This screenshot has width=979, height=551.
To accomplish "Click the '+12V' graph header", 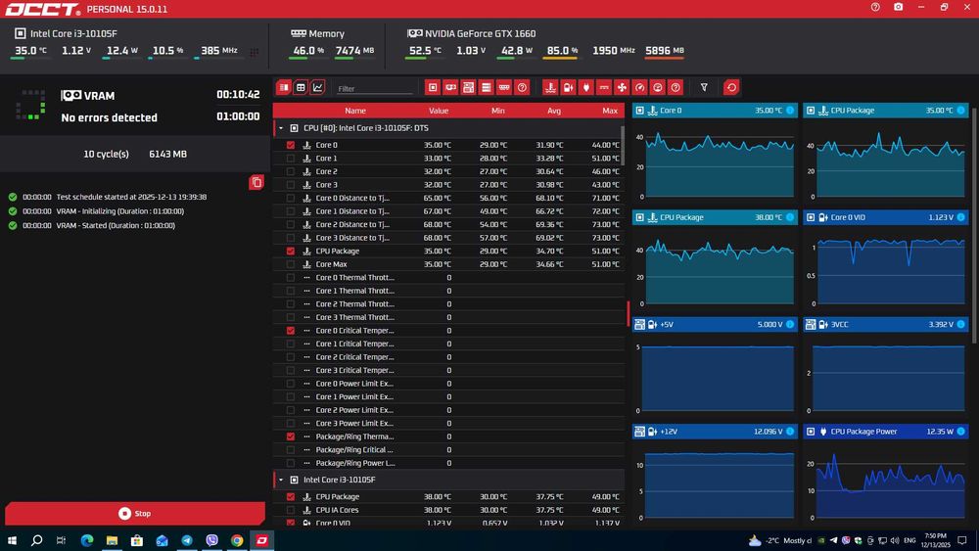I will coord(715,432).
